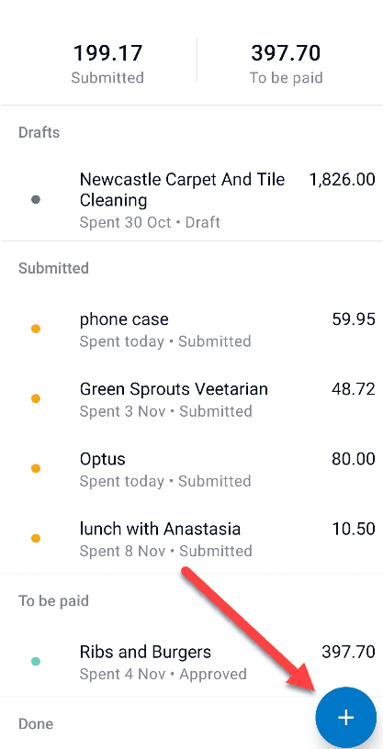Click orange status dot beside Optus
The image size is (383, 749).
tap(36, 469)
